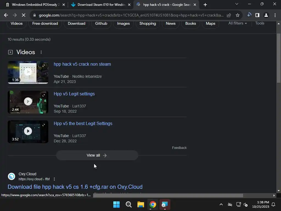Switch to Maps results

click(210, 24)
